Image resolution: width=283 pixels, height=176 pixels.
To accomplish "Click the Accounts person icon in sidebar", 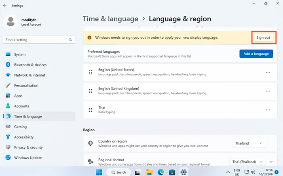I will pyautogui.click(x=8, y=106).
